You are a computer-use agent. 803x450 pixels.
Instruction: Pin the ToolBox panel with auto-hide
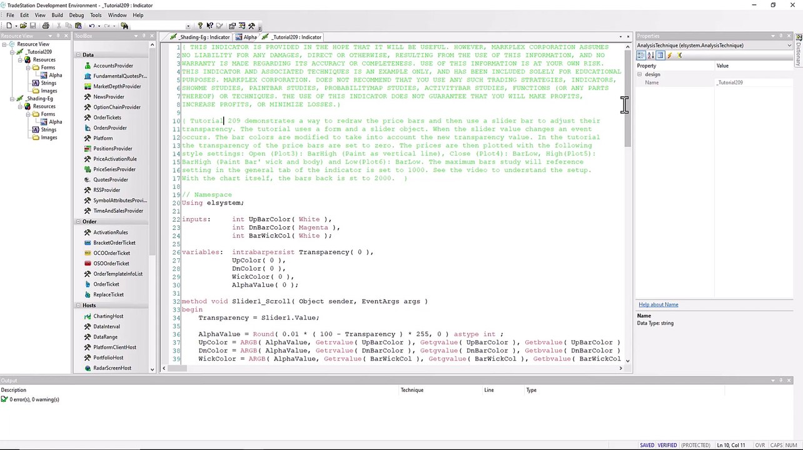[x=144, y=36]
